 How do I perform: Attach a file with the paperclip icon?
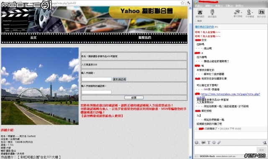point(219,142)
